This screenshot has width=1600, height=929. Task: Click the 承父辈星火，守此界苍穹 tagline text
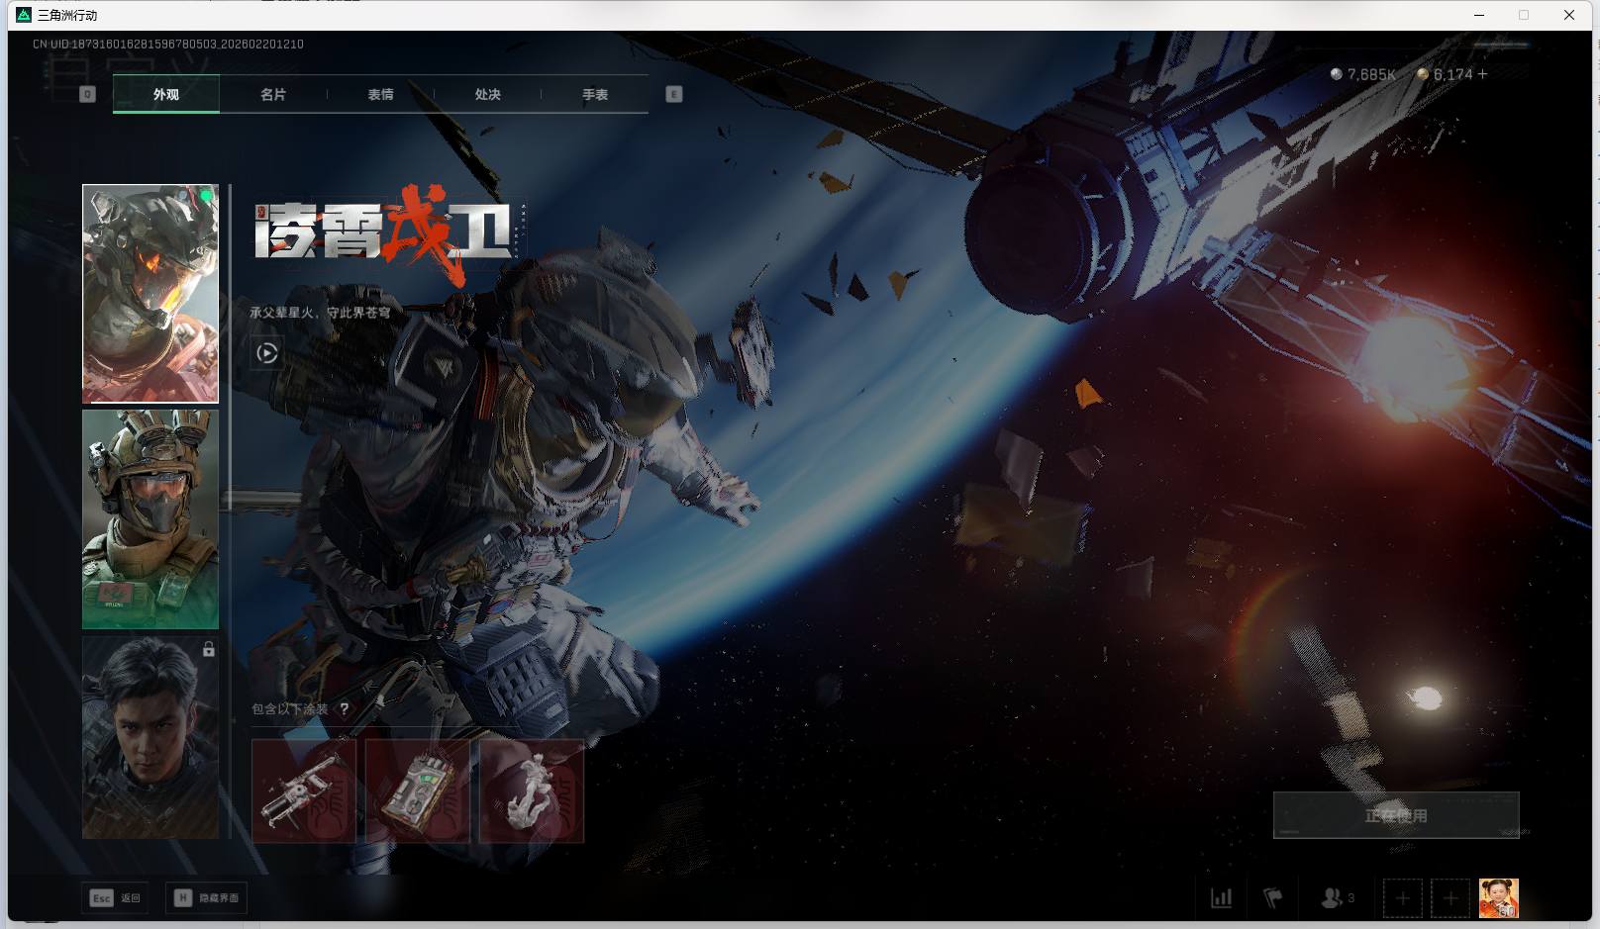(x=320, y=313)
